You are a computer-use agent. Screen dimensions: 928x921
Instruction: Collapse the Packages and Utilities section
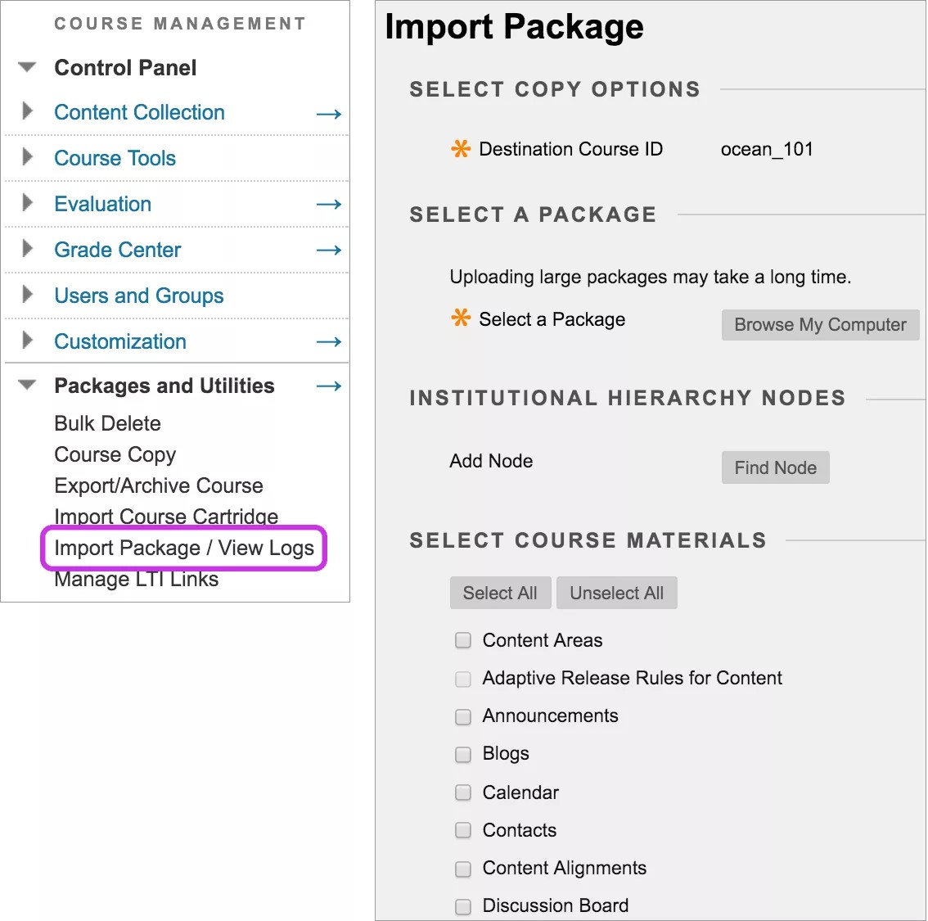coord(27,386)
